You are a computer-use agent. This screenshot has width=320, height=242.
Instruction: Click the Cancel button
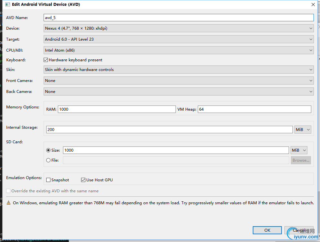tap(299, 230)
